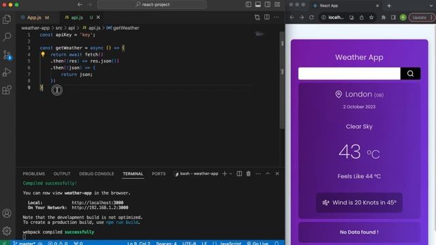Kill terminal with the trash icon
This screenshot has height=245, width=436.
248,174
